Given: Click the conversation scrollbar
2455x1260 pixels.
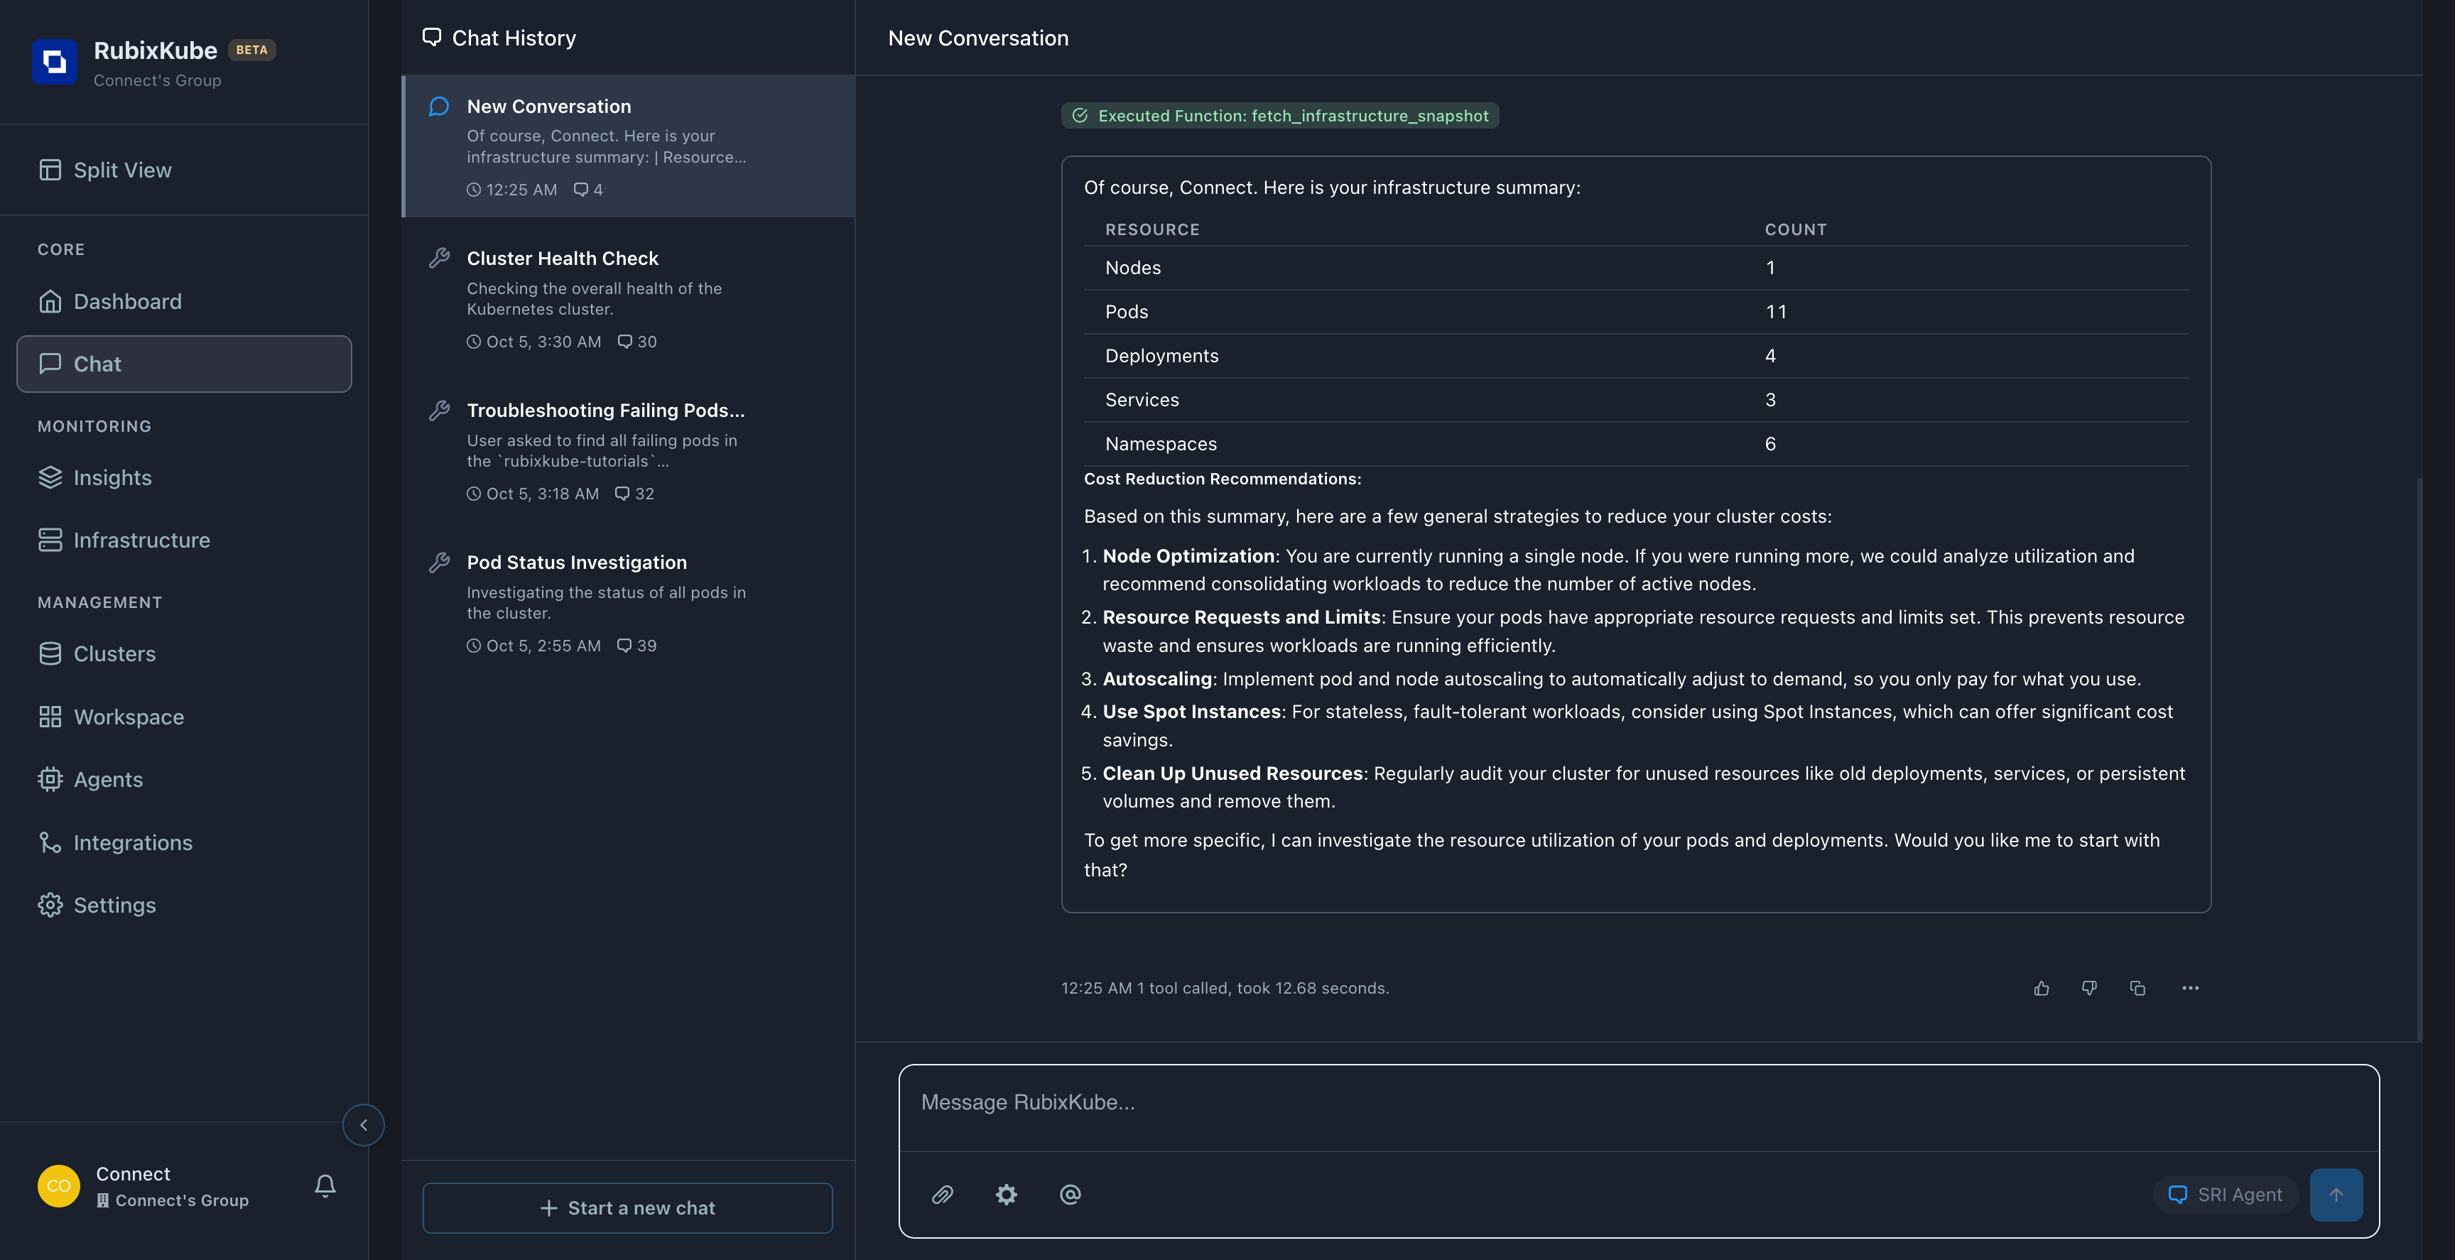Looking at the screenshot, I should (2419, 758).
